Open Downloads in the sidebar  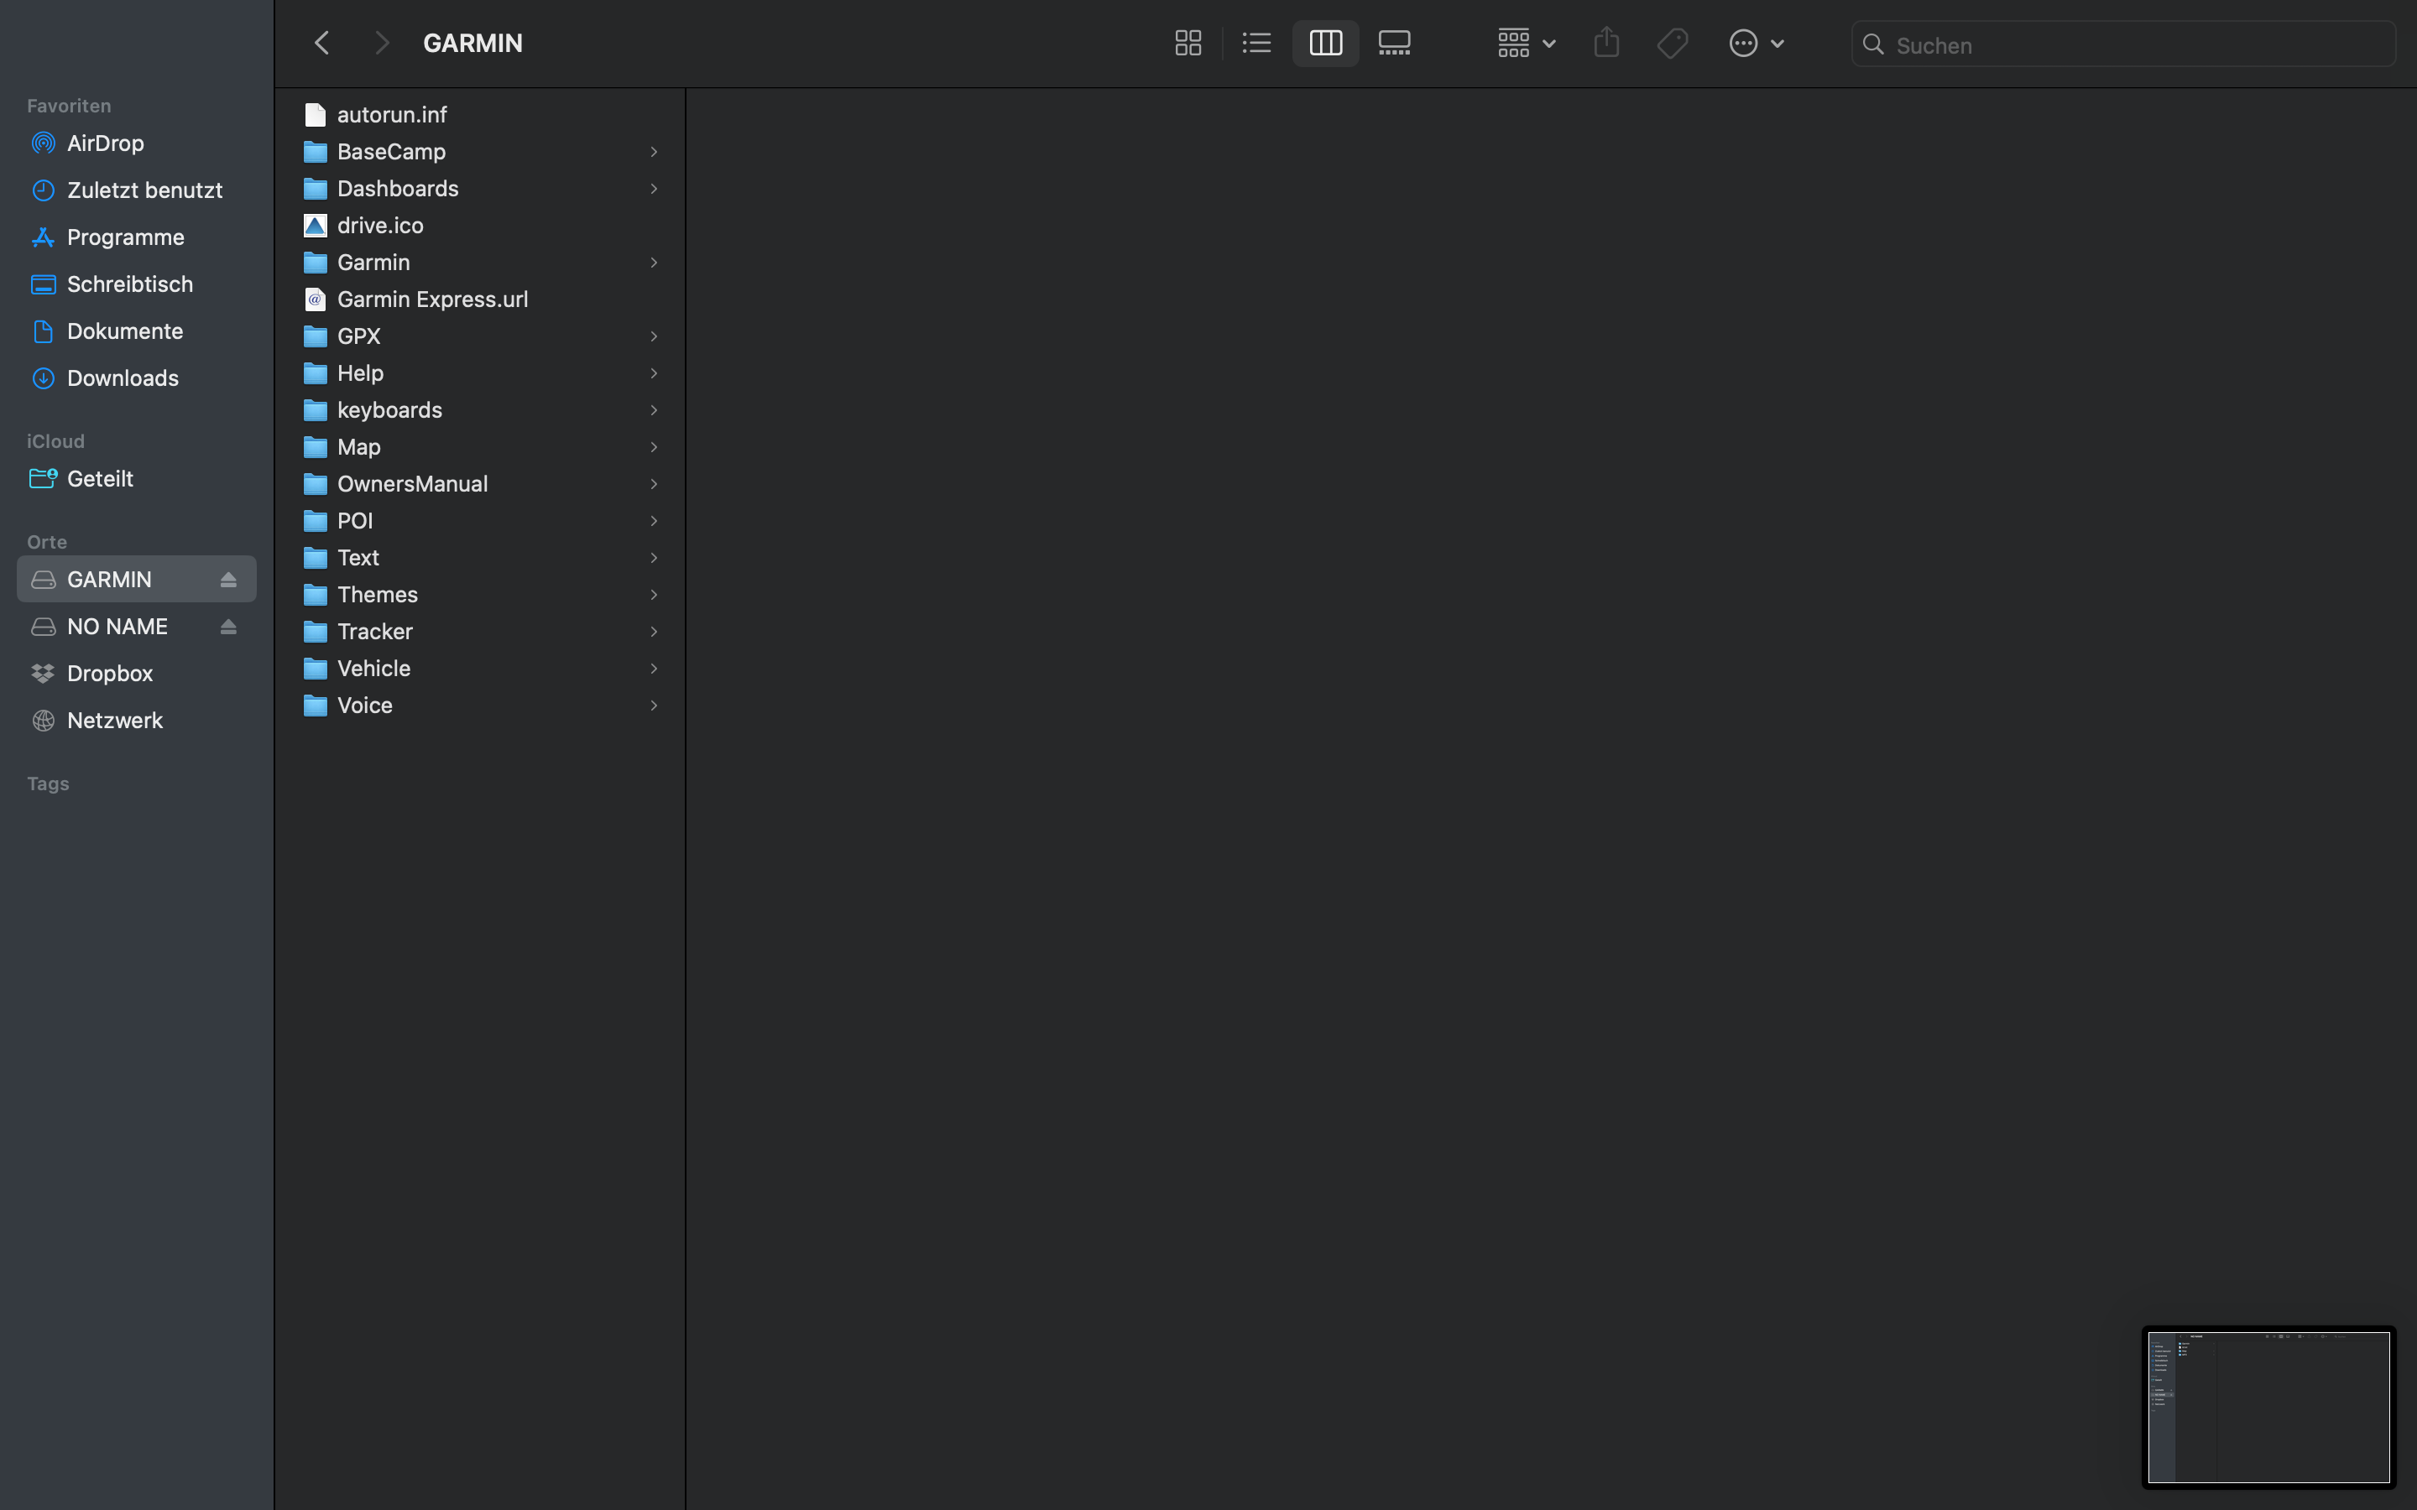136,377
